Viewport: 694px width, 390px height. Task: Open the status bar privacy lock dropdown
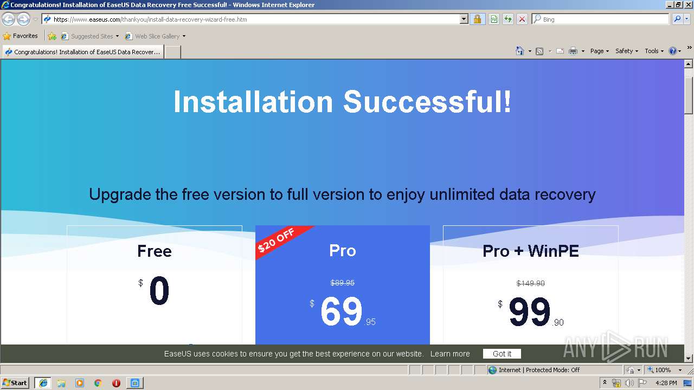(633, 370)
